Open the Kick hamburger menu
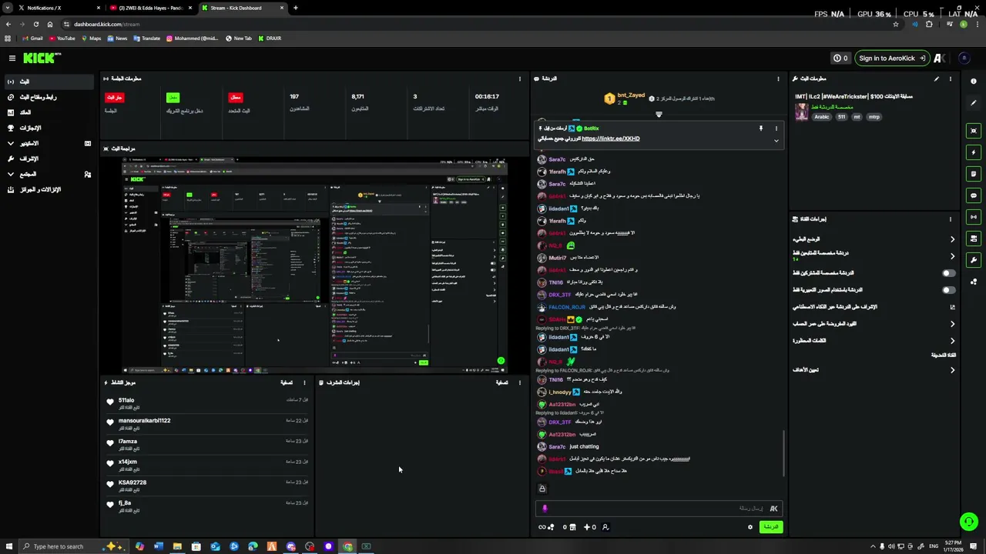986x554 pixels. [x=12, y=58]
